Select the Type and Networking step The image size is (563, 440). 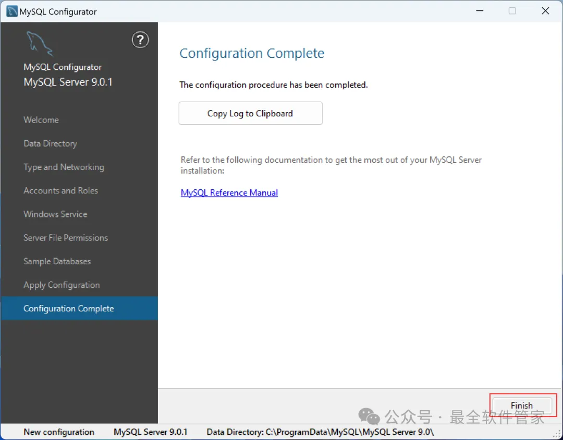pos(64,167)
